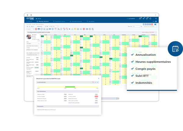The height and width of the screenshot is (131, 183).
Task: Click the yellow envelope icon in toolbar
Action: pos(75,29)
